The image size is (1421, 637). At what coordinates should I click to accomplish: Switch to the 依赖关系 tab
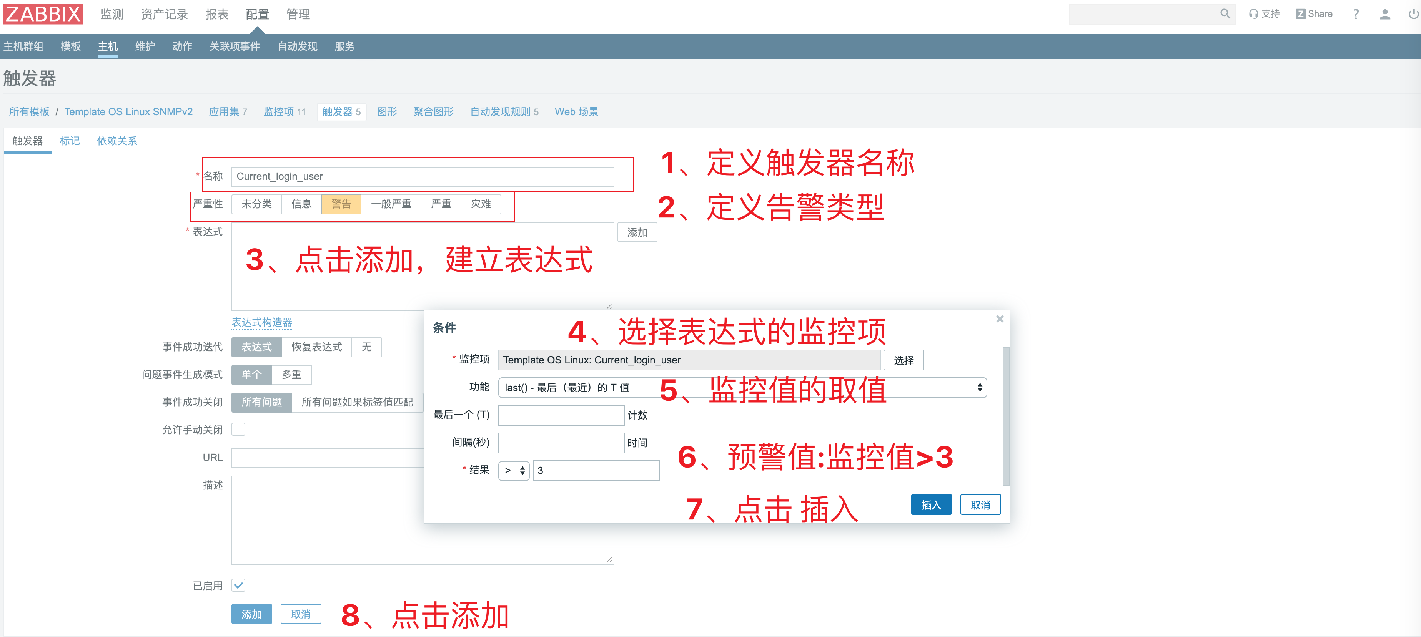[x=116, y=141]
